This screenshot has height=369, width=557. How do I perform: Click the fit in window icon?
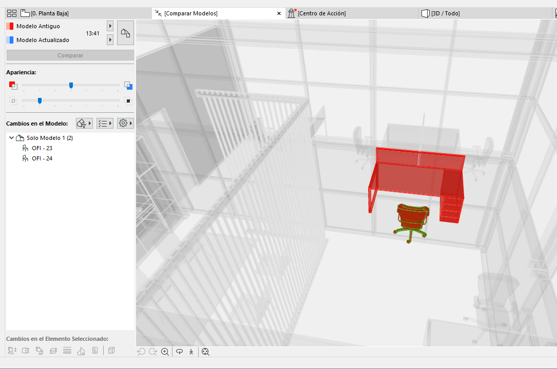pyautogui.click(x=205, y=352)
